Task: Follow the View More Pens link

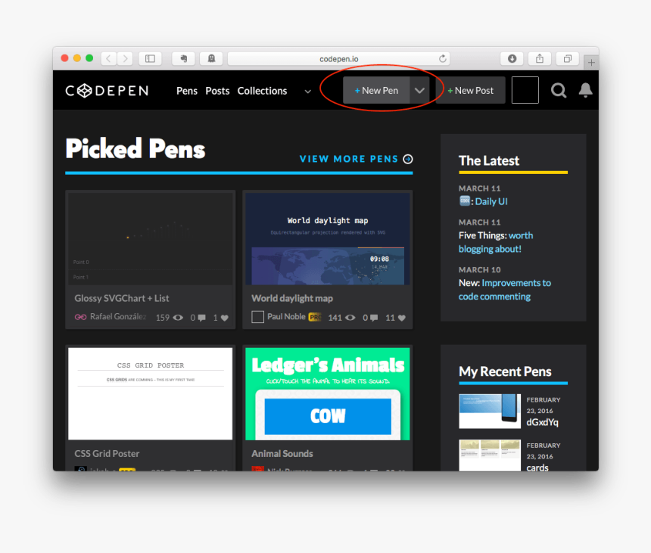Action: click(x=356, y=159)
